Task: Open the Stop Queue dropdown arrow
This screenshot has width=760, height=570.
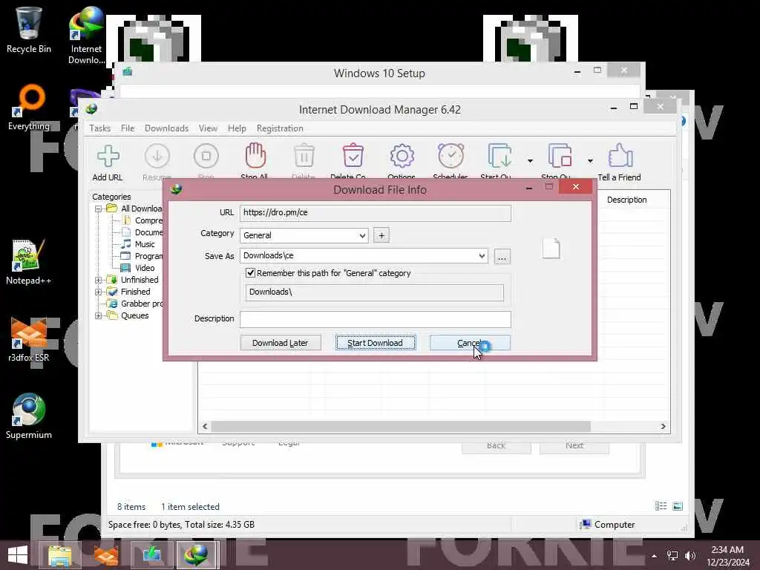Action: tap(590, 161)
